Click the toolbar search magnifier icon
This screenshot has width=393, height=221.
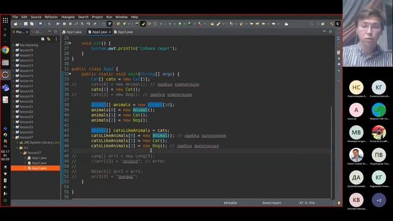pos(311,24)
